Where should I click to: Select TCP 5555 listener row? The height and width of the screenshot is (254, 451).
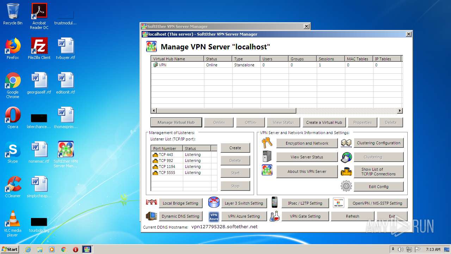click(184, 173)
